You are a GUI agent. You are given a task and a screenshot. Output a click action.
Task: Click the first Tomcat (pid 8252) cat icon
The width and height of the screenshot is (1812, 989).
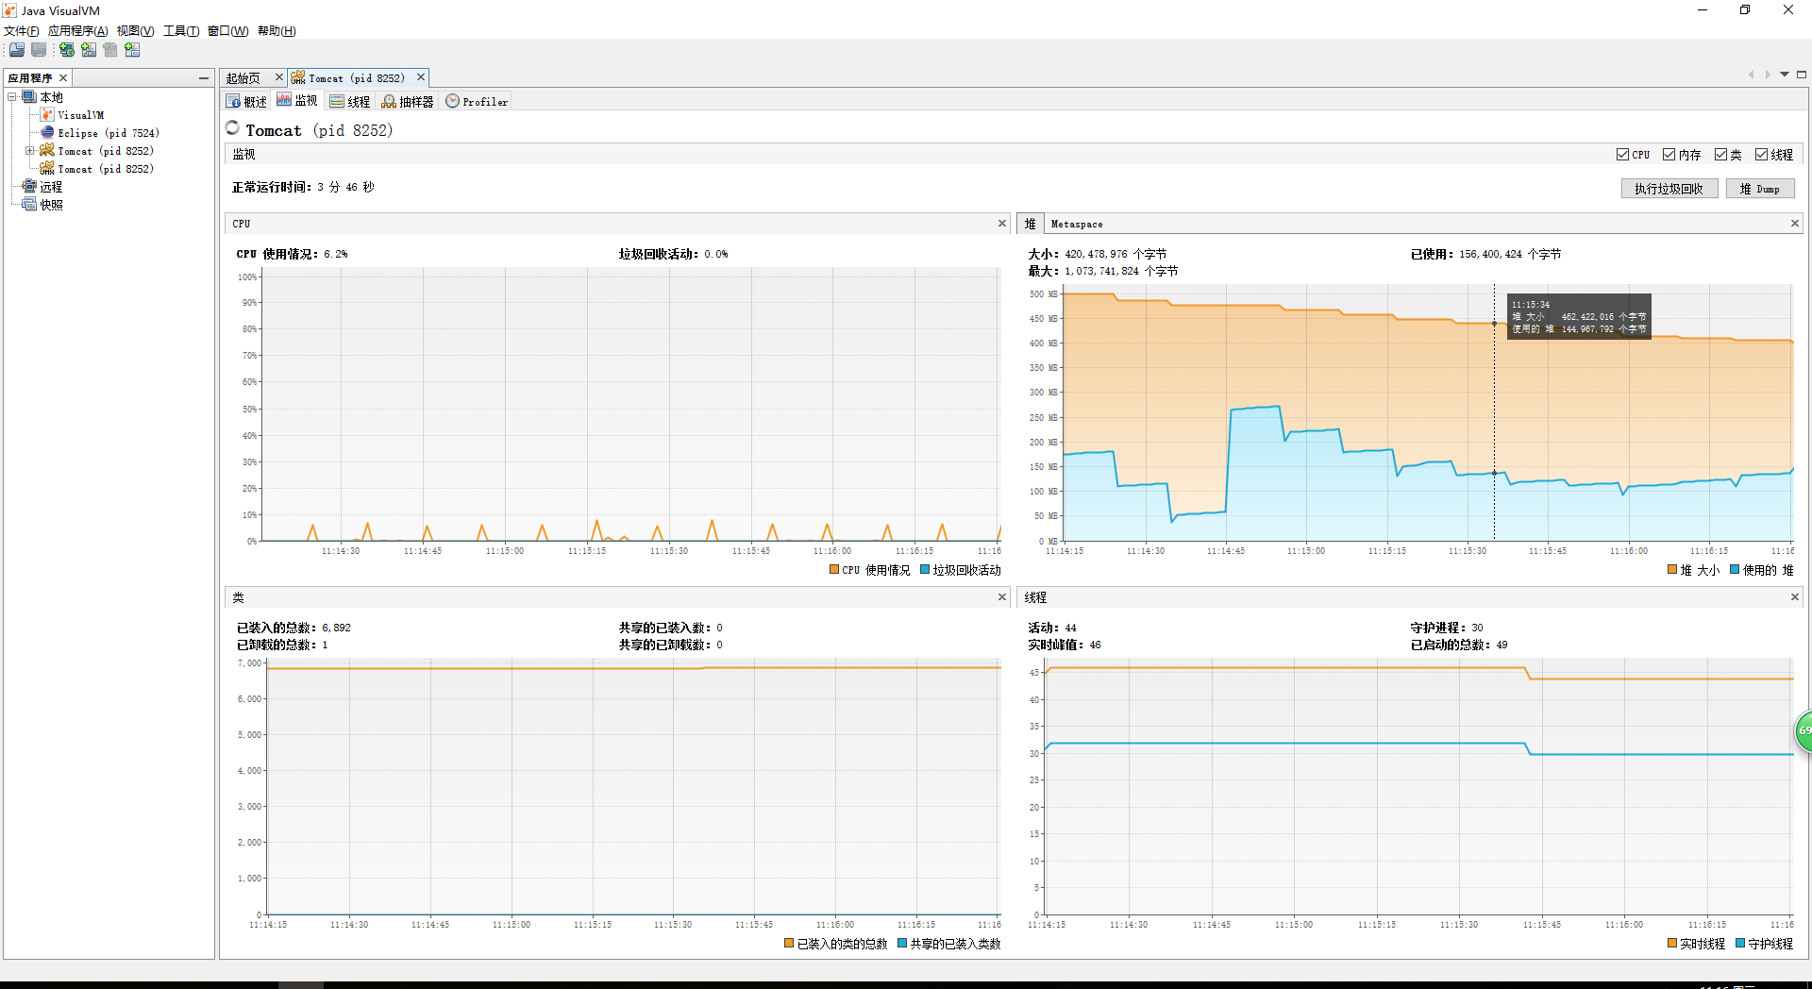(x=47, y=151)
